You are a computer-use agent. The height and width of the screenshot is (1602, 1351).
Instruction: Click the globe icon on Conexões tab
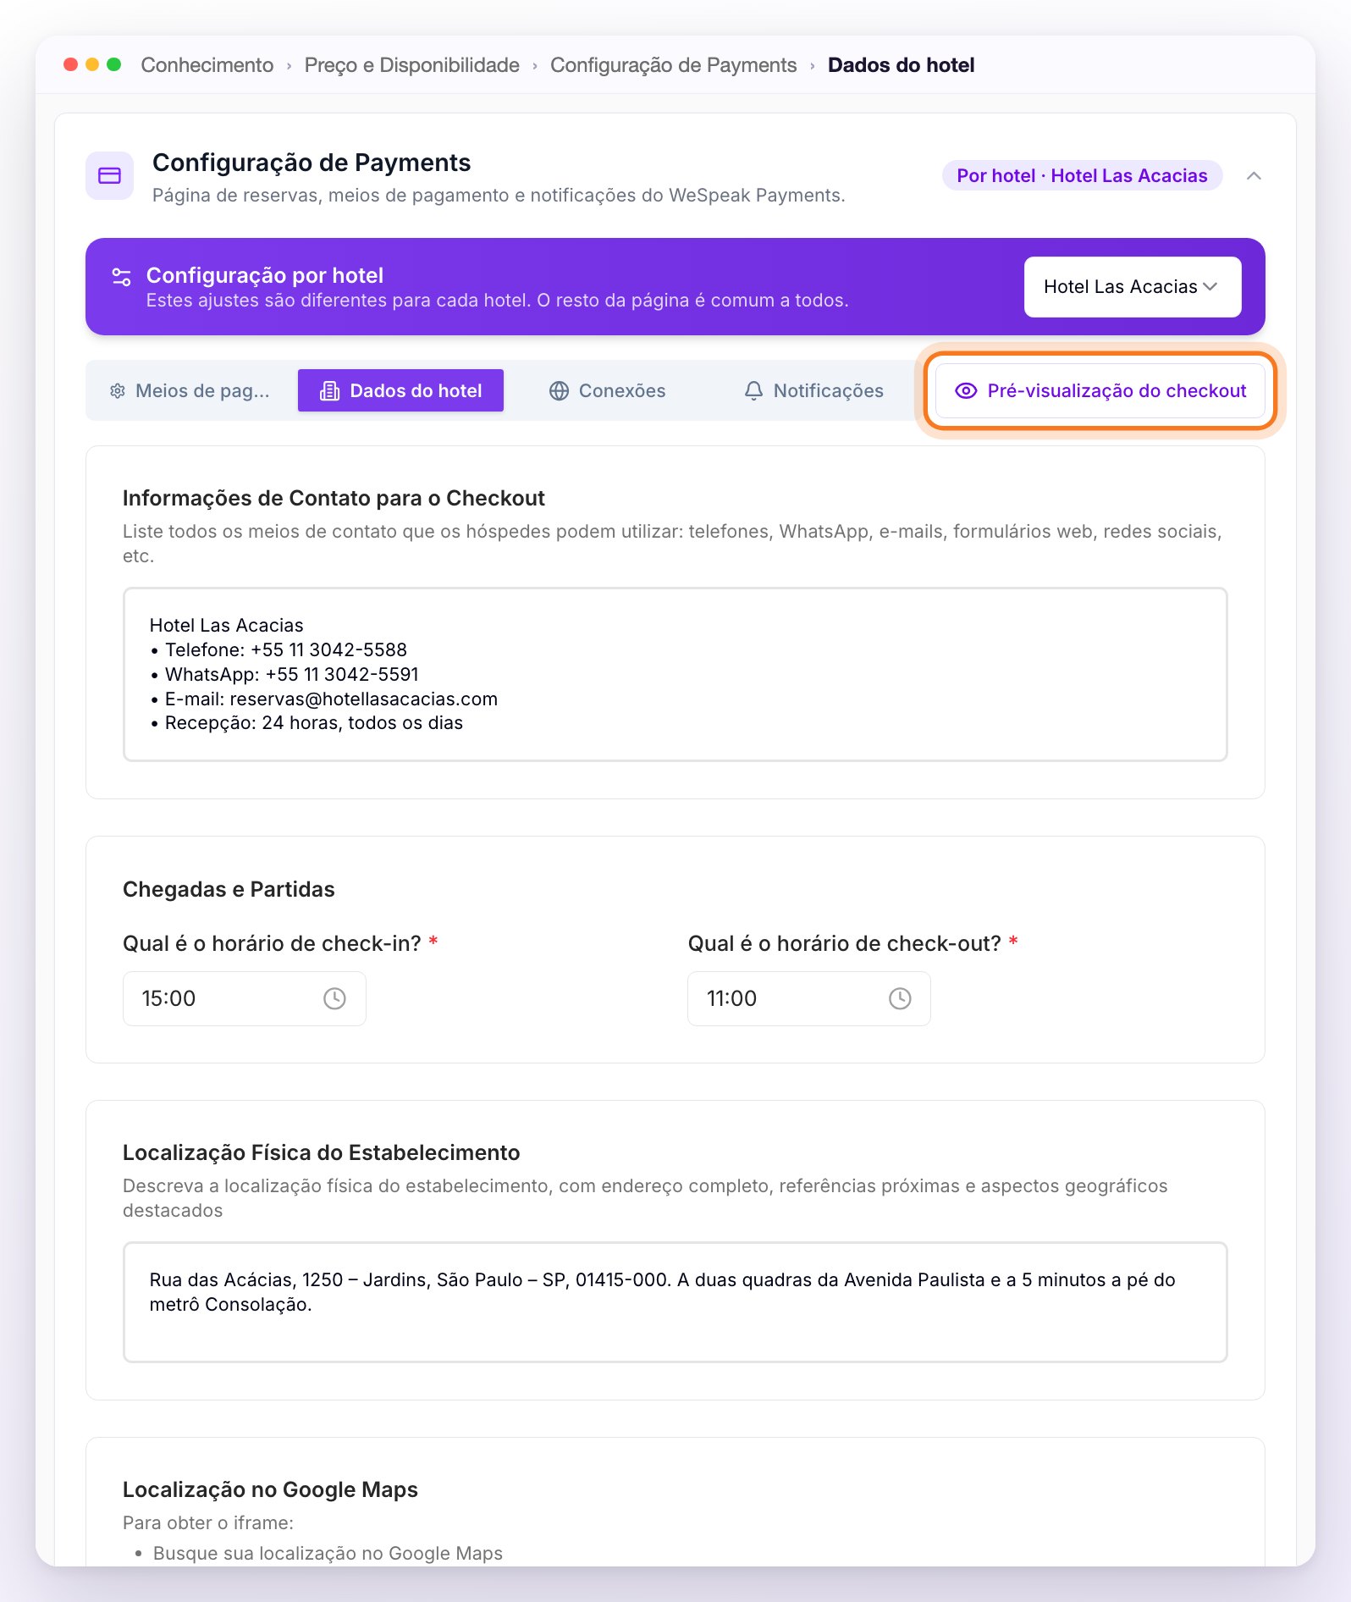click(559, 390)
